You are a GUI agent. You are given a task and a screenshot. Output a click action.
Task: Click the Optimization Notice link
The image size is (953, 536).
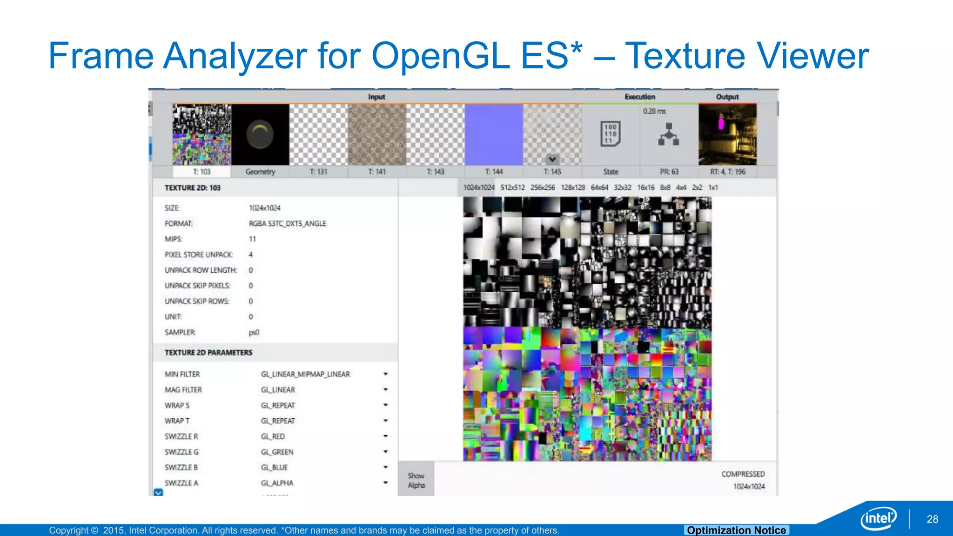coord(737,530)
